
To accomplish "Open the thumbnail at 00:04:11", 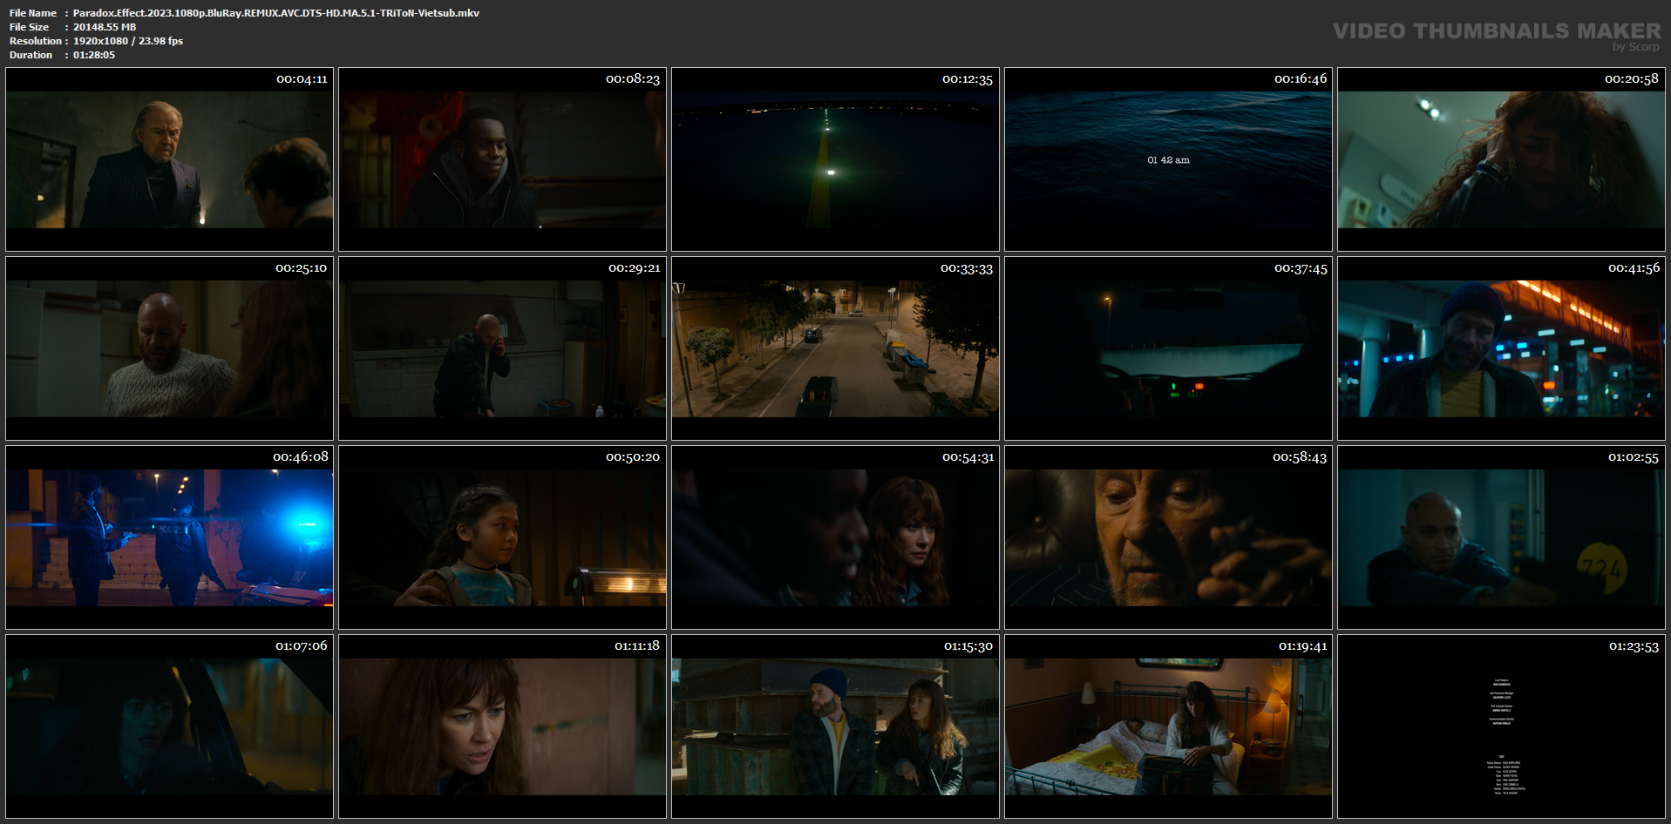I will [x=169, y=159].
